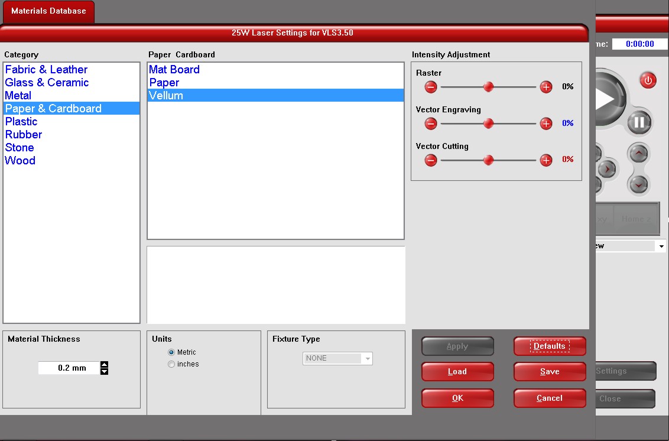Image resolution: width=669 pixels, height=441 pixels.
Task: Select the Metric units radio button
Action: tap(171, 352)
